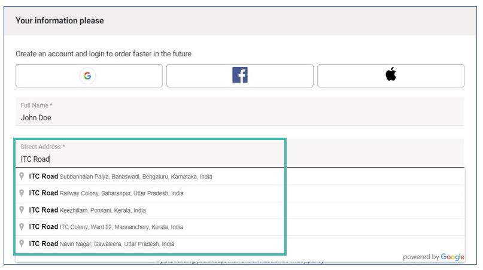Click map pin beside Gawaleera suggestion

(x=22, y=243)
